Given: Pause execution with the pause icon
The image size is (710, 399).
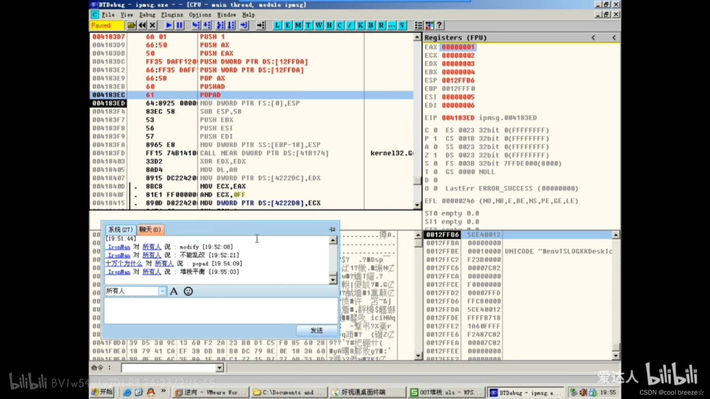Looking at the screenshot, I should point(180,25).
